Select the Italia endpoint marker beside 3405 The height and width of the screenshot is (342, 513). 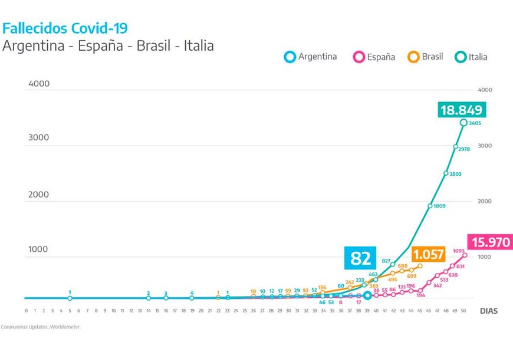[x=463, y=123]
